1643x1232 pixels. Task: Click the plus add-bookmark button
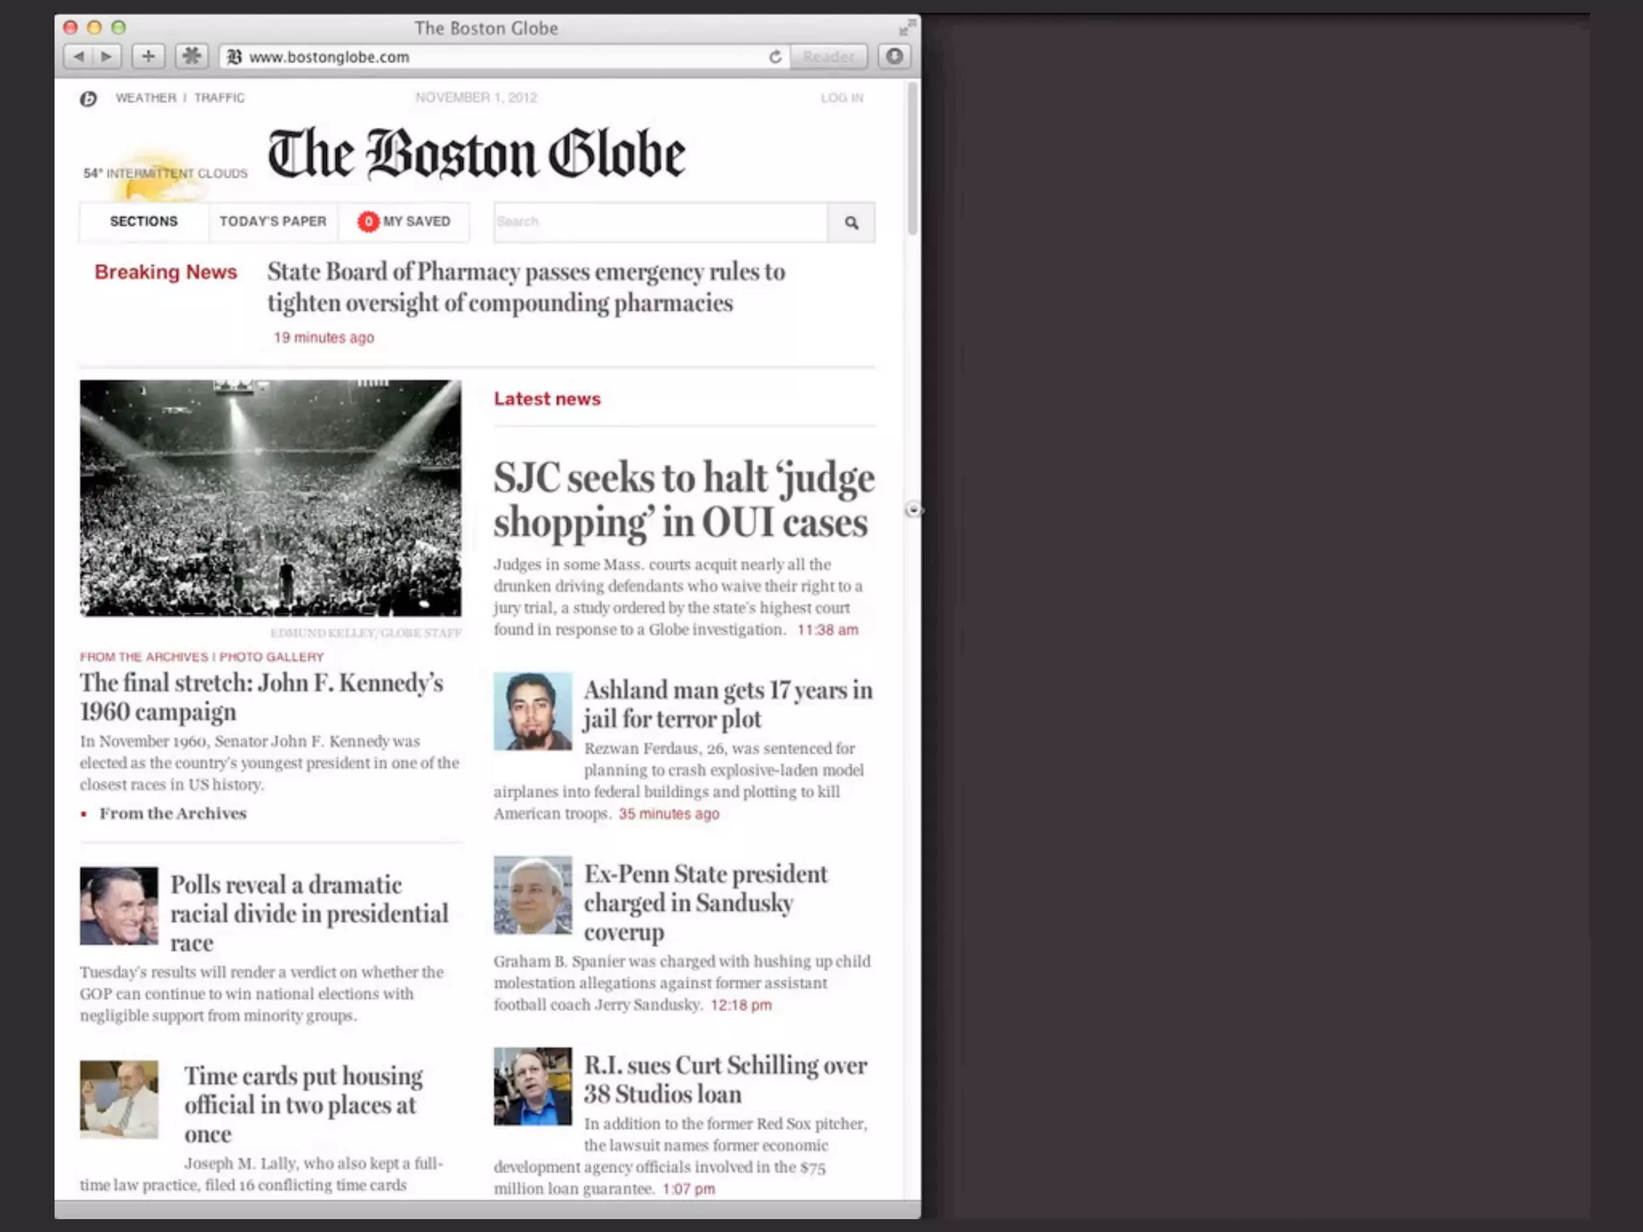tap(148, 57)
